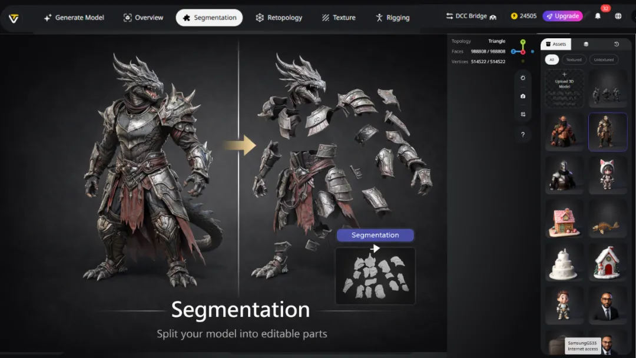
Task: Switch to the Overview tab
Action: tap(143, 18)
